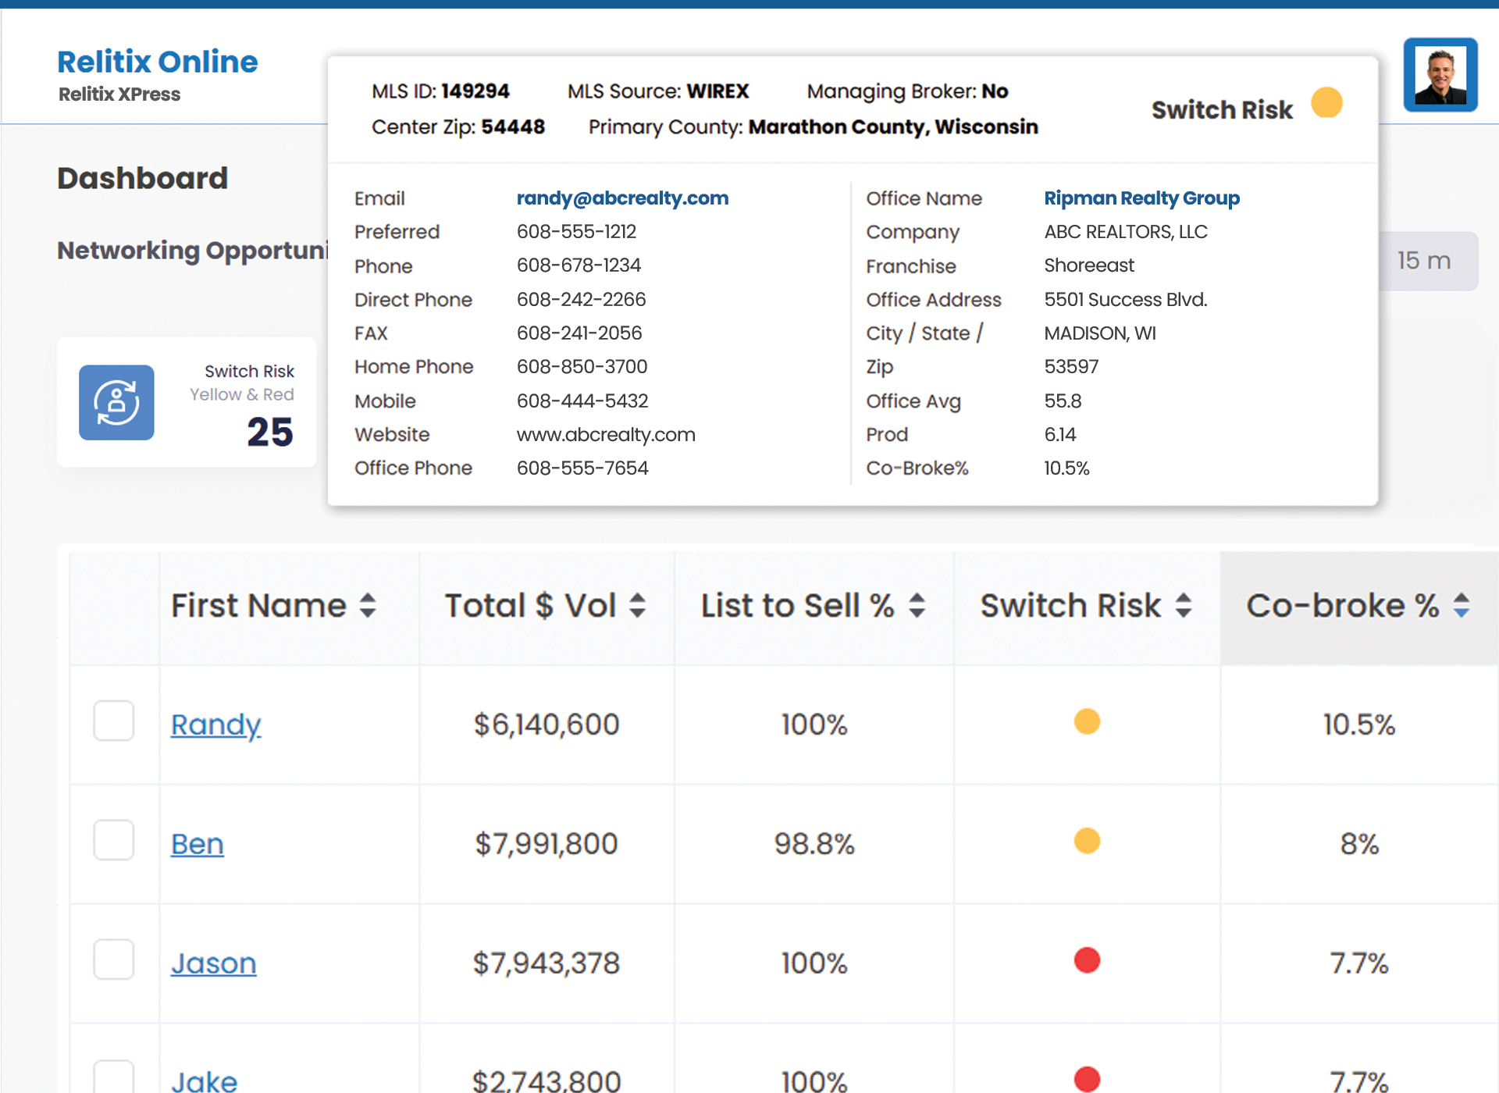Sort by Total $ Vol column arrows
Screen dimensions: 1499x1093
pyautogui.click(x=637, y=606)
